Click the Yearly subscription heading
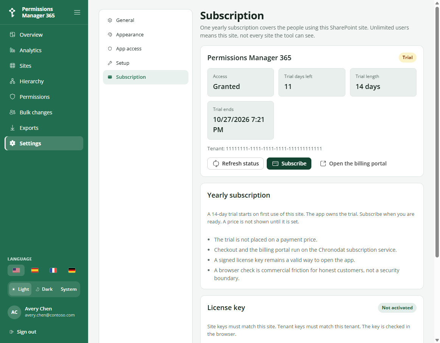Viewport: 440px width, 343px height. (238, 195)
